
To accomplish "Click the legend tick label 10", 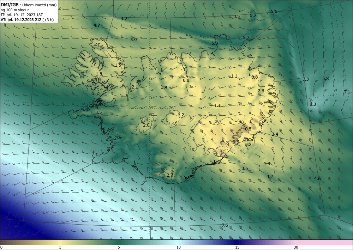I will pyautogui.click(x=179, y=247).
